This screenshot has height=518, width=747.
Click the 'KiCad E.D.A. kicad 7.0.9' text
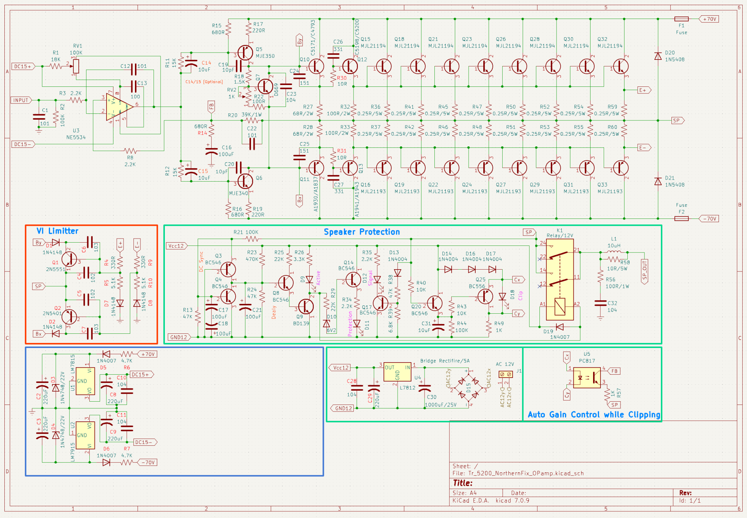491,500
